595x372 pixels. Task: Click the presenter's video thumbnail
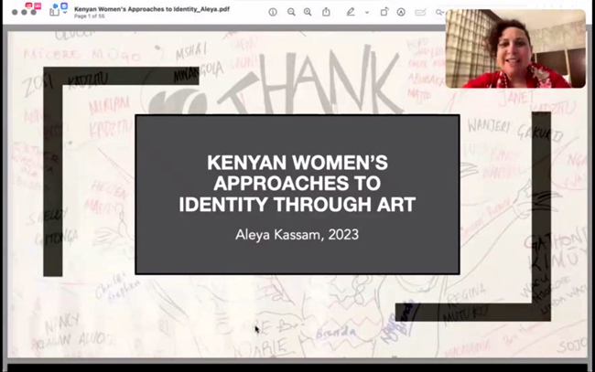tap(514, 49)
